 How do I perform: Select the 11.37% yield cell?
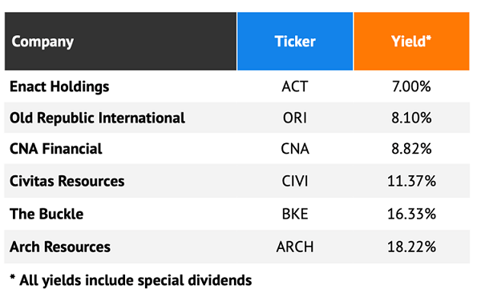click(x=411, y=181)
